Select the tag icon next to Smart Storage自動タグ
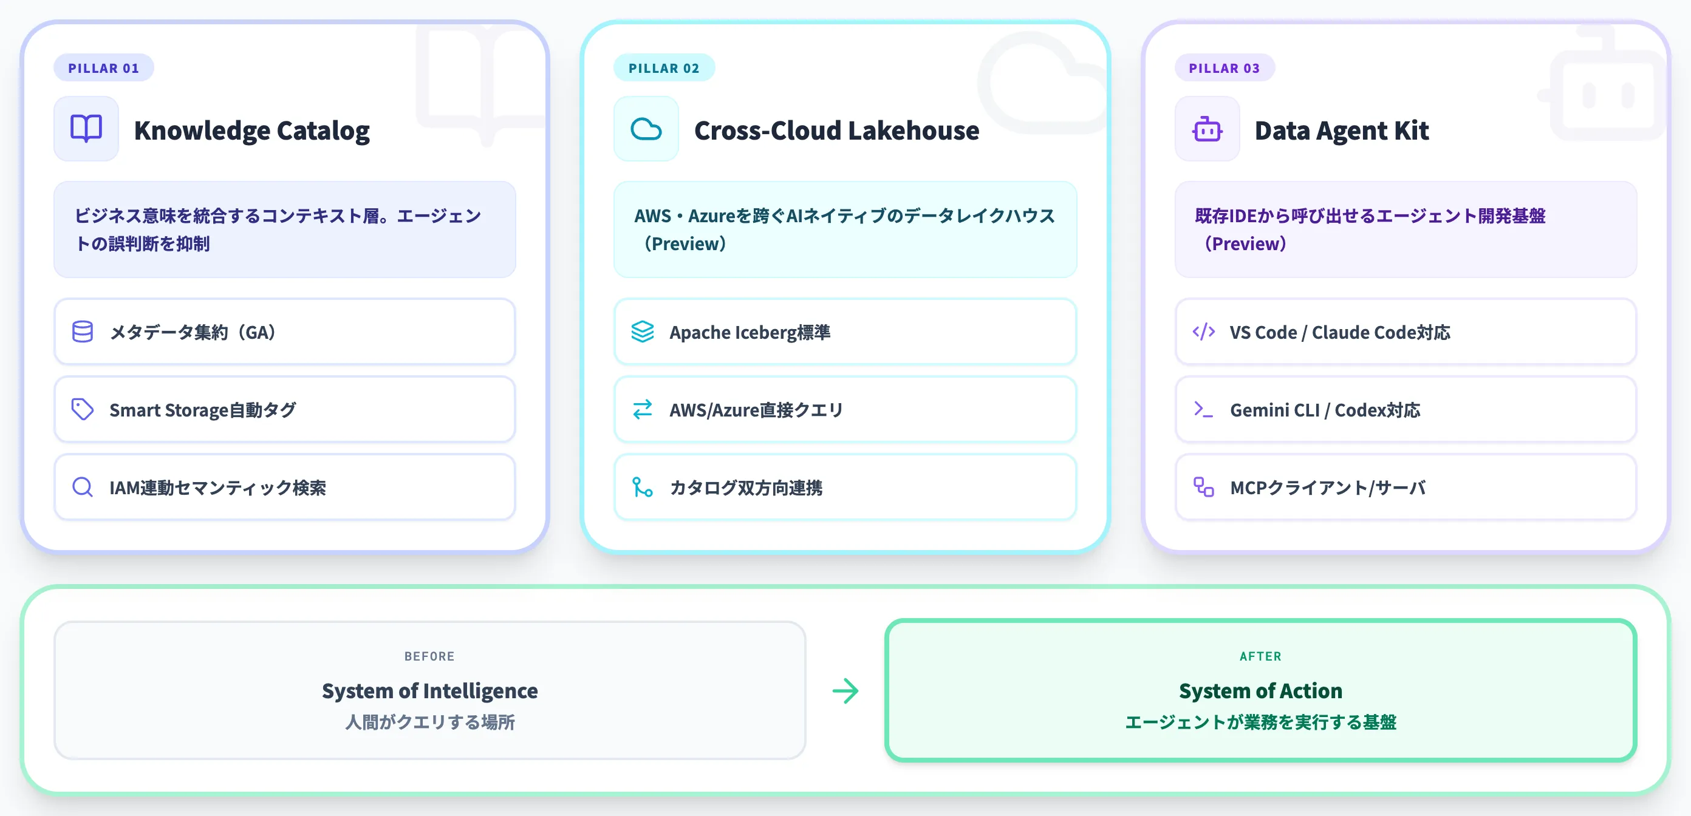Viewport: 1691px width, 816px height. (x=83, y=409)
